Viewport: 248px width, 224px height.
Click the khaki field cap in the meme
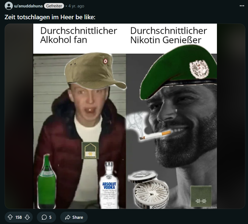coord(95,70)
